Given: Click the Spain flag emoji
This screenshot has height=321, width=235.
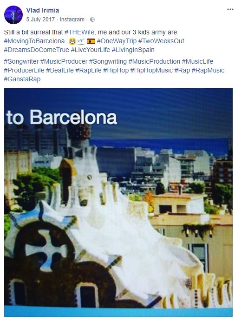Looking at the screenshot, I should (91, 41).
